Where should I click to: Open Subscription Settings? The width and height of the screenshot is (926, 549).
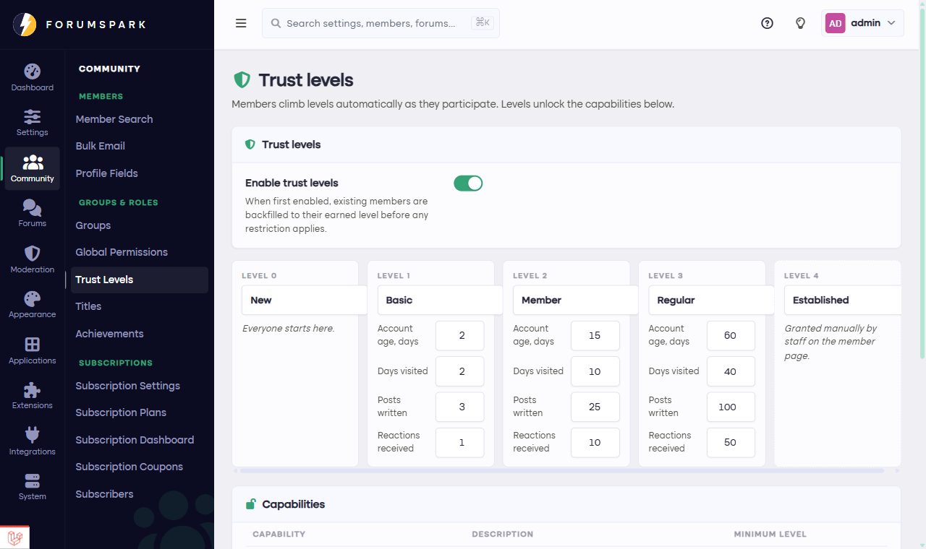pyautogui.click(x=128, y=386)
